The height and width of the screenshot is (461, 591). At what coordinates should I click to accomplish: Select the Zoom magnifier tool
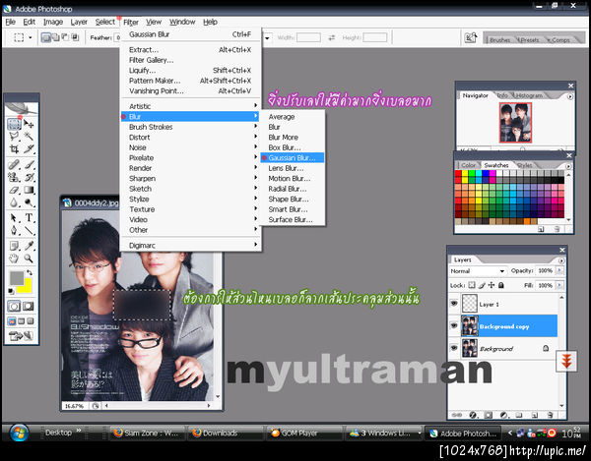coord(29,259)
